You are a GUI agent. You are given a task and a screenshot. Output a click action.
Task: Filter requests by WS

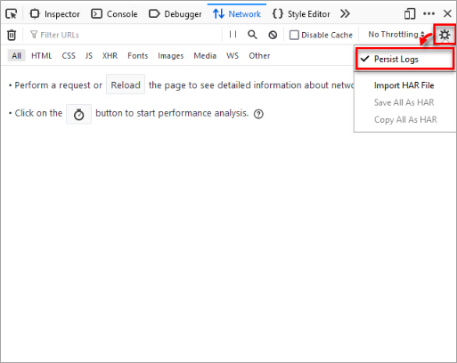click(x=233, y=56)
